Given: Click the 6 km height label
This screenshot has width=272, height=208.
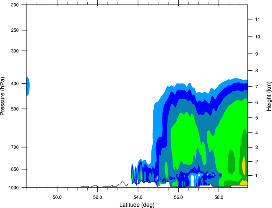Looking at the screenshot, I should coord(257,102).
